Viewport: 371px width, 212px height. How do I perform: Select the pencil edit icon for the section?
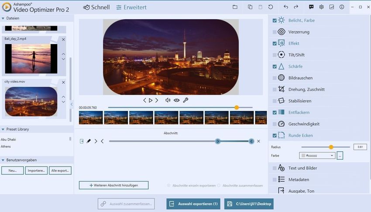(89, 141)
